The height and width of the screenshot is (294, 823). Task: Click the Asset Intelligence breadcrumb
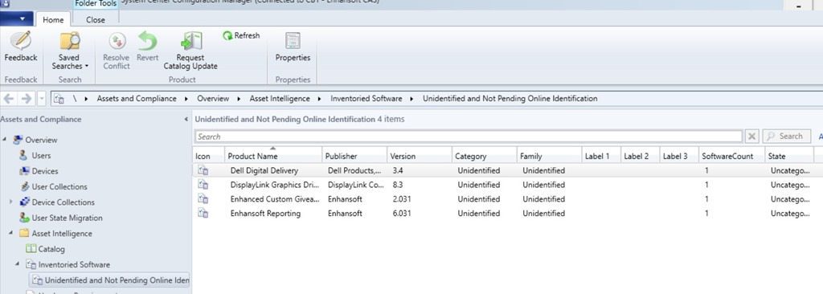click(280, 99)
